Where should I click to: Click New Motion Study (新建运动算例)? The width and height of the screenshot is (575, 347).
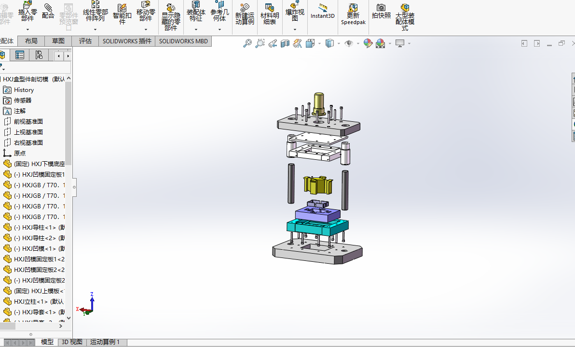(x=245, y=14)
